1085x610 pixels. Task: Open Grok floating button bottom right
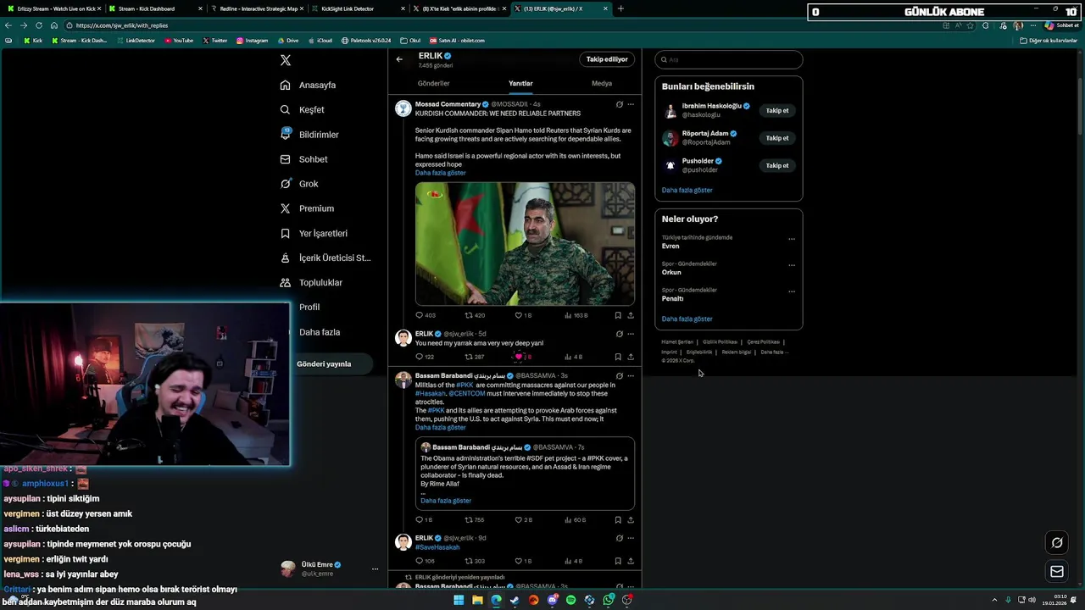(x=1057, y=542)
